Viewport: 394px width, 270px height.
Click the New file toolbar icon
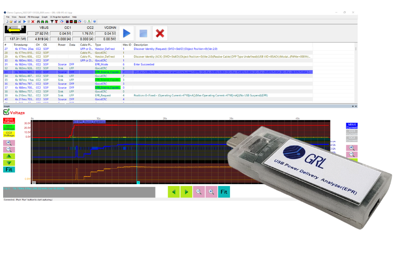pyautogui.click(x=7, y=22)
